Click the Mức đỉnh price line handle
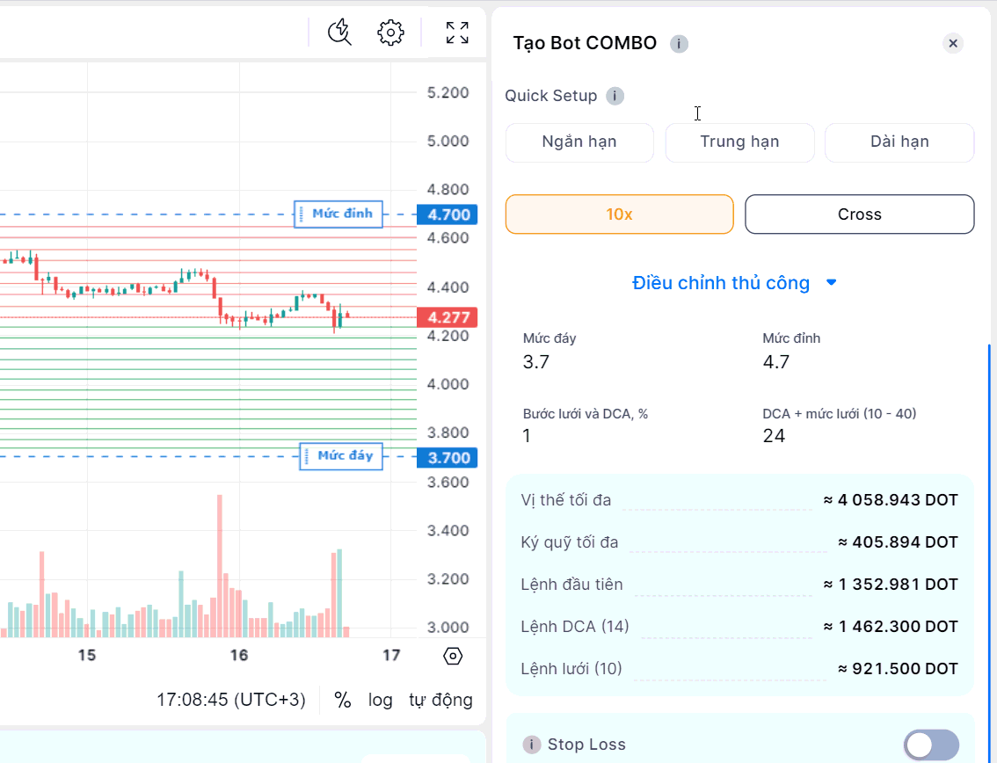Viewport: 997px width, 763px height. pyautogui.click(x=339, y=214)
